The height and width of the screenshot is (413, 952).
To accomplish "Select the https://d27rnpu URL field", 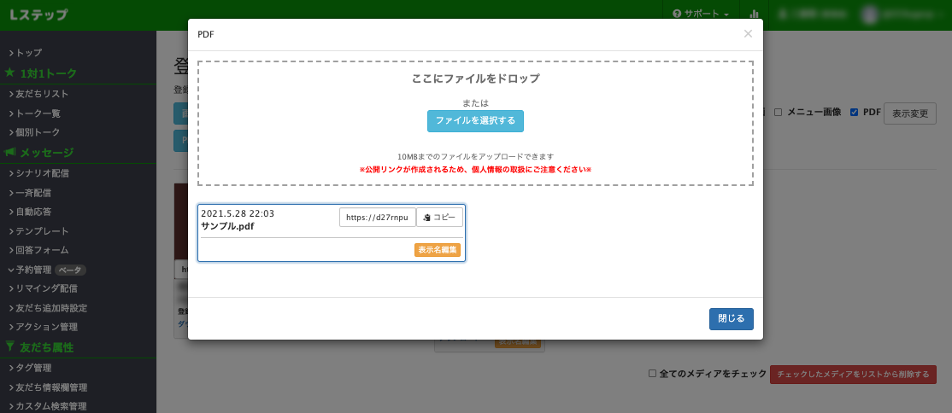I will point(378,217).
